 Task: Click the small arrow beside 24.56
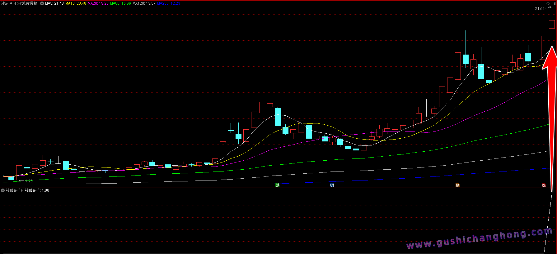tap(548, 8)
